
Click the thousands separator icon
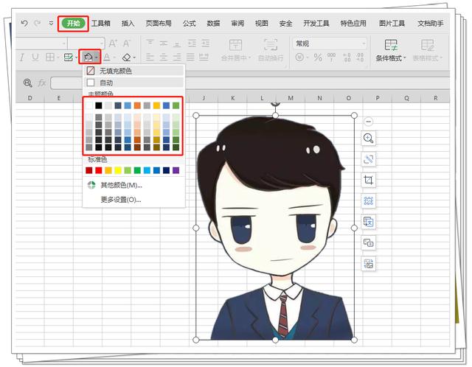331,57
